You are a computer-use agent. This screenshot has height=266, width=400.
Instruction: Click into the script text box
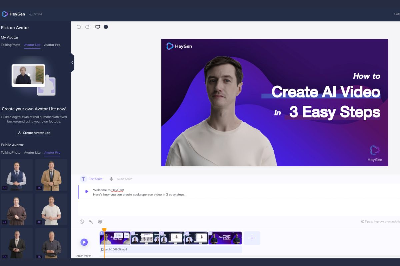click(239, 192)
